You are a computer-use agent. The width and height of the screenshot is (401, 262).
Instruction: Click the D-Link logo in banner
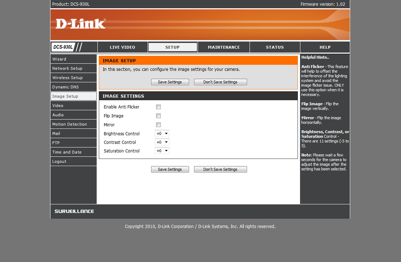81,24
